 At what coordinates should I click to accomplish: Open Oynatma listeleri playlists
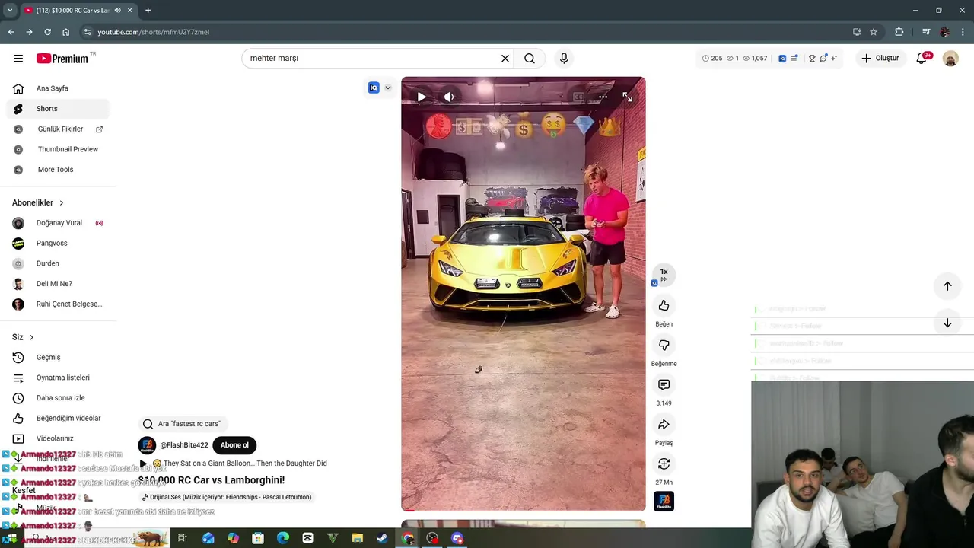[58, 378]
